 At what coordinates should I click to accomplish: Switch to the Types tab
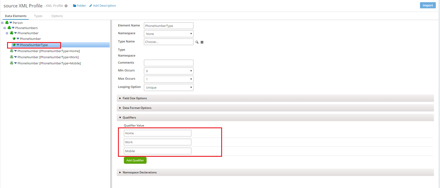38,16
